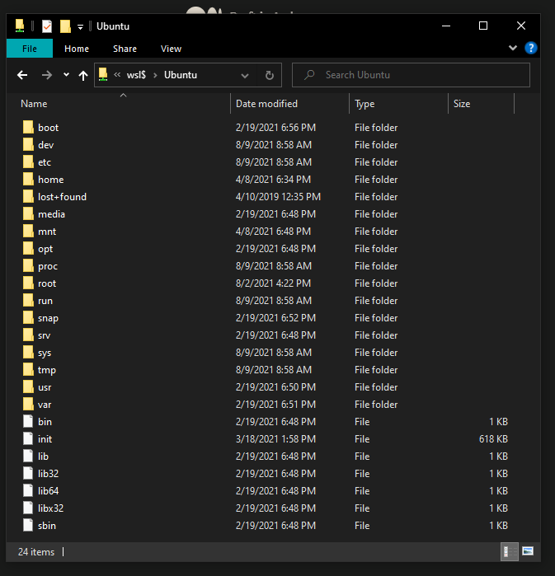Click the 3/18/2021 1:58 PM date for init
555x576 pixels.
click(275, 439)
